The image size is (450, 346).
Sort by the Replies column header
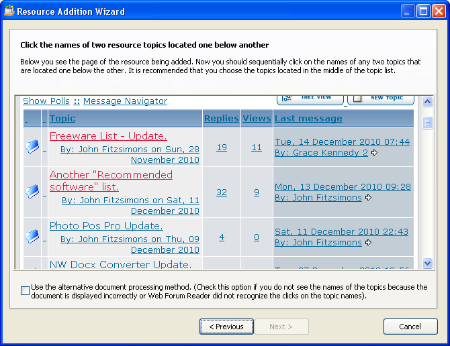(221, 119)
